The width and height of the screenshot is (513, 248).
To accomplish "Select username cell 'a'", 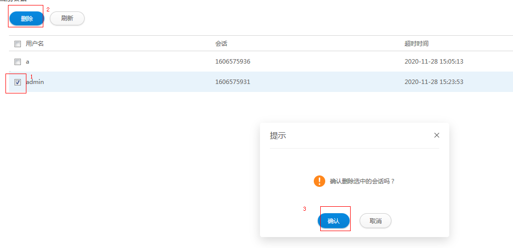I will (x=27, y=62).
